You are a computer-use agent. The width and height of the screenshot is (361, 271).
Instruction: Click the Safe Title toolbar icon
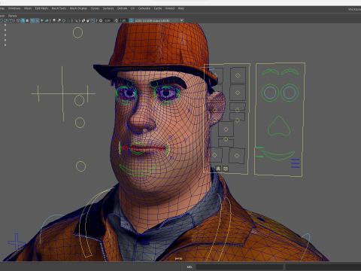(x=11, y=20)
